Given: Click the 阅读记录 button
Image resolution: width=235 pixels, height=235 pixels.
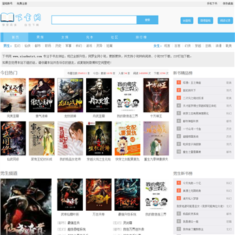Looking at the screenshot, I should point(225,21).
